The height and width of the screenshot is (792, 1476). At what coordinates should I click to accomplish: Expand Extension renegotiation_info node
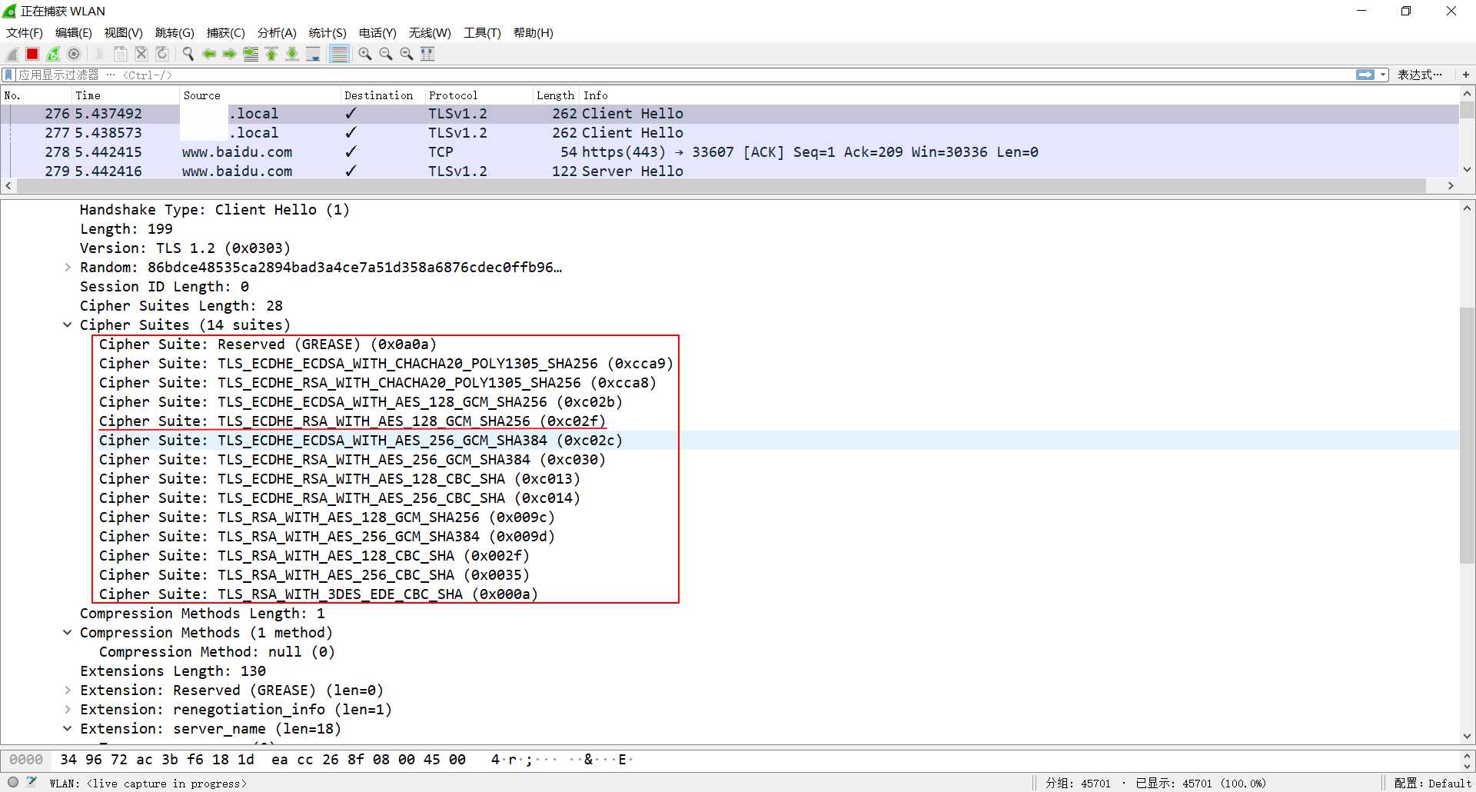pos(68,710)
